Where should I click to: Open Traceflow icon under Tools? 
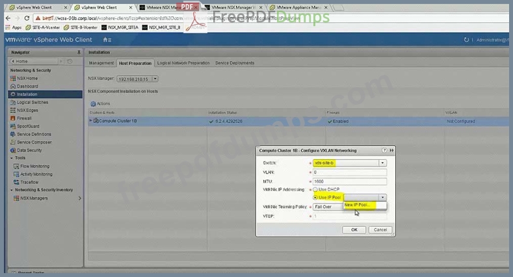coord(16,182)
